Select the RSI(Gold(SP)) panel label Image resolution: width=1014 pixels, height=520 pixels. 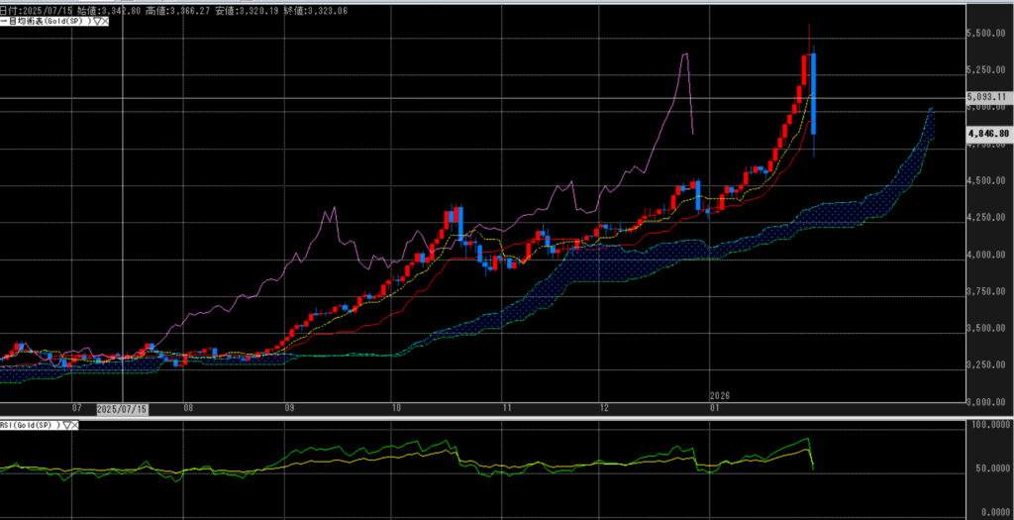click(30, 425)
